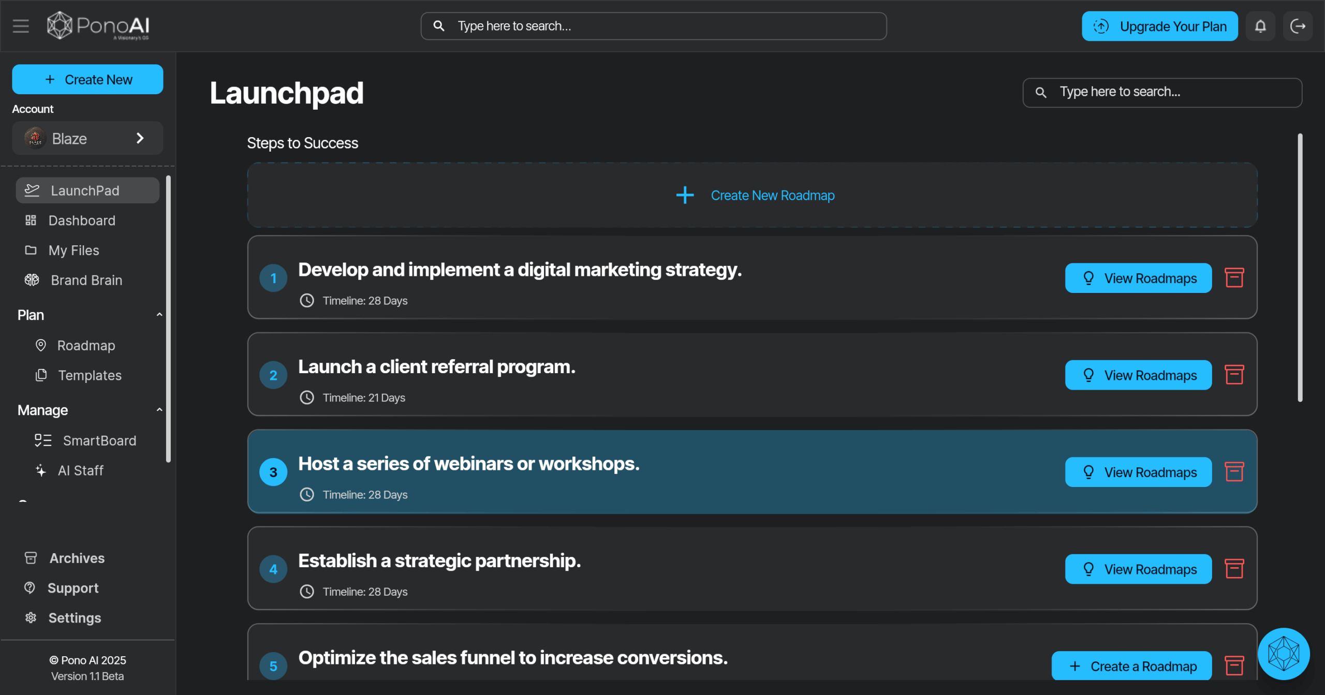Expand the Blaze account selector

(x=87, y=138)
